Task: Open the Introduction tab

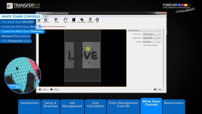Action: 29,106
